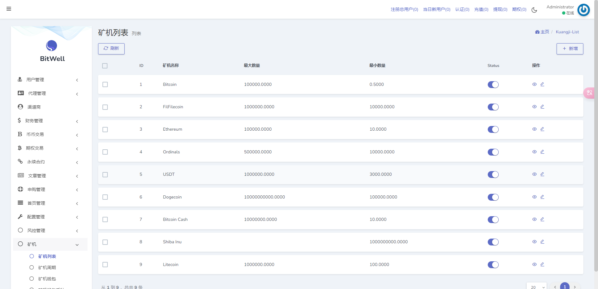598x289 pixels.
Task: Open 充值(0) header link
Action: [x=481, y=10]
